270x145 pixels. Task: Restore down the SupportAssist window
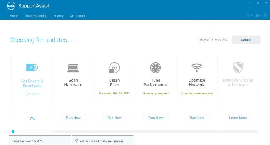tap(258, 3)
